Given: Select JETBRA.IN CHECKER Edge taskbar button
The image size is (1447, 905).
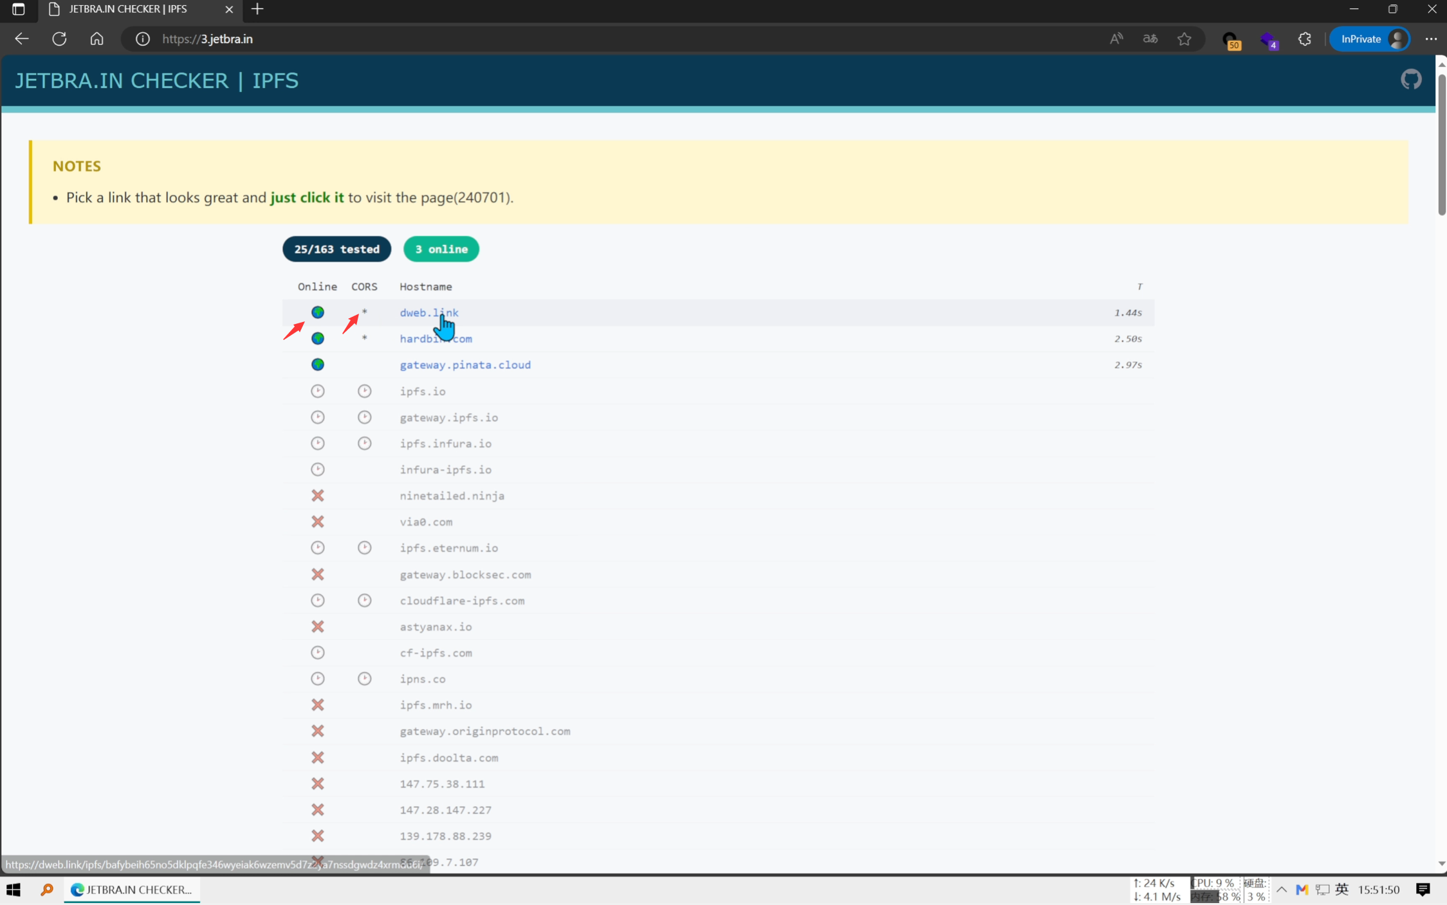Looking at the screenshot, I should pyautogui.click(x=132, y=890).
